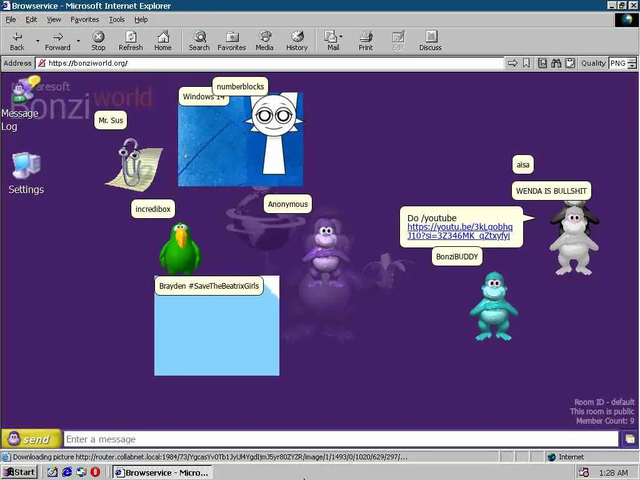Click the purple Anonymous Bonzi character
The image size is (640, 480).
[325, 253]
